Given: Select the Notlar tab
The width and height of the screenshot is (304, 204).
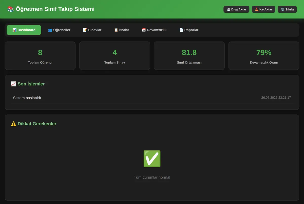Looking at the screenshot, I should click(x=122, y=30).
